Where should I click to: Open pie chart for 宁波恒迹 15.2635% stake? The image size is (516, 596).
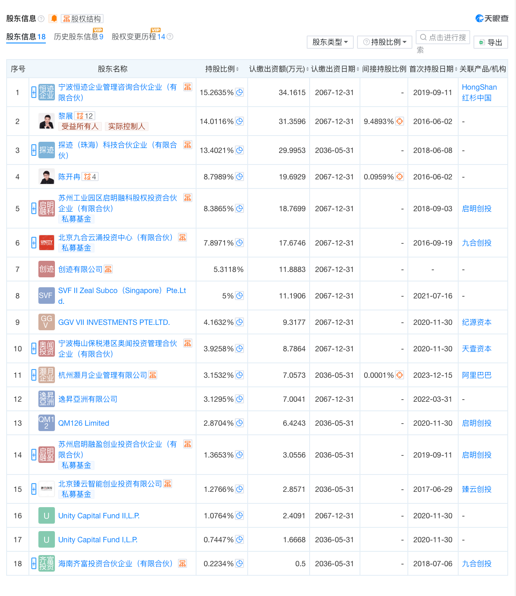click(x=239, y=93)
